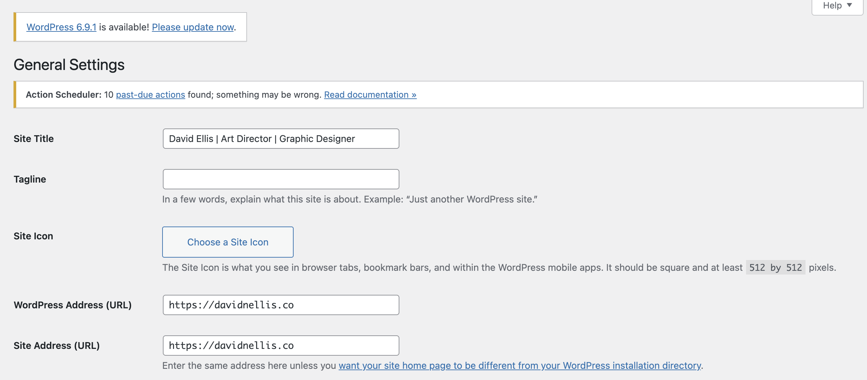
Task: Click the WordPress Address URL field
Action: click(x=280, y=305)
